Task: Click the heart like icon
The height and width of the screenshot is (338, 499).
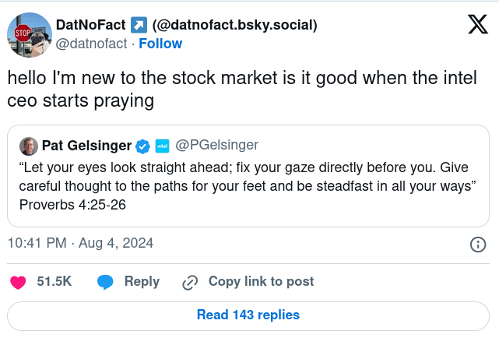Action: pyautogui.click(x=18, y=282)
